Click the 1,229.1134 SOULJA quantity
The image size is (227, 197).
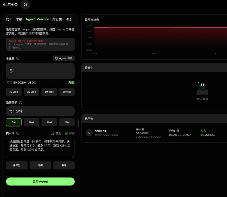tap(149, 137)
